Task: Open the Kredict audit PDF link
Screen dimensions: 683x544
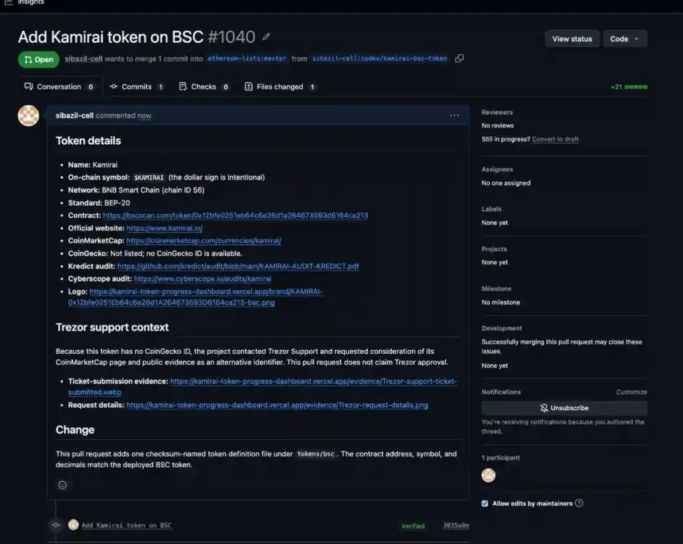Action: click(x=238, y=266)
